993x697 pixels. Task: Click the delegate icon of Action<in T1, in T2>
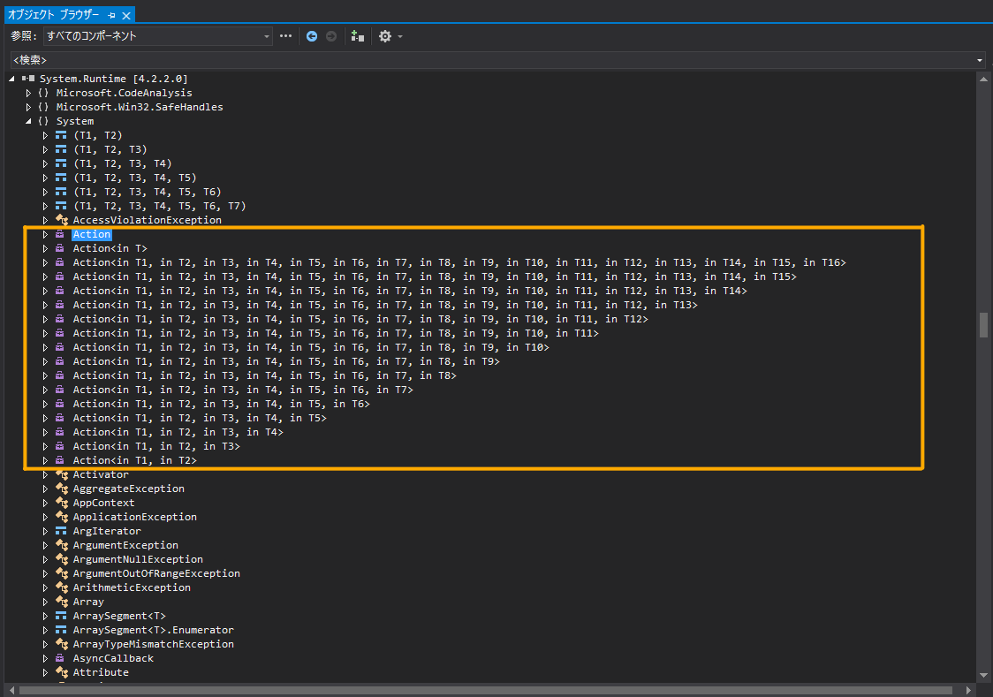coord(60,460)
